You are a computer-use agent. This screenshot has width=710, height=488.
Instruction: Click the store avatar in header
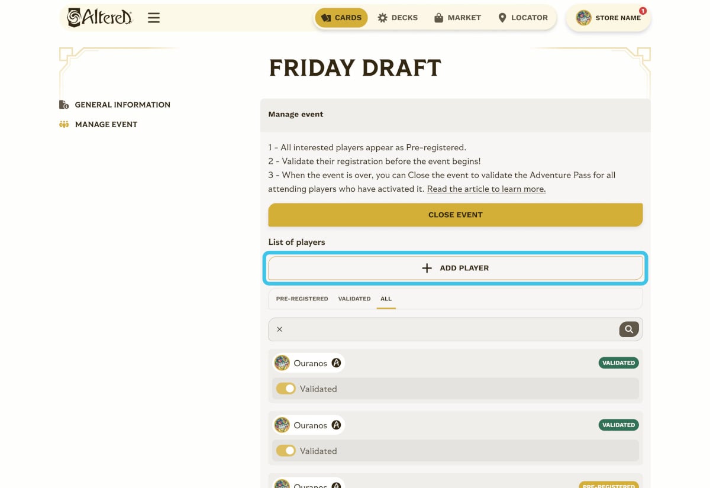pos(583,18)
